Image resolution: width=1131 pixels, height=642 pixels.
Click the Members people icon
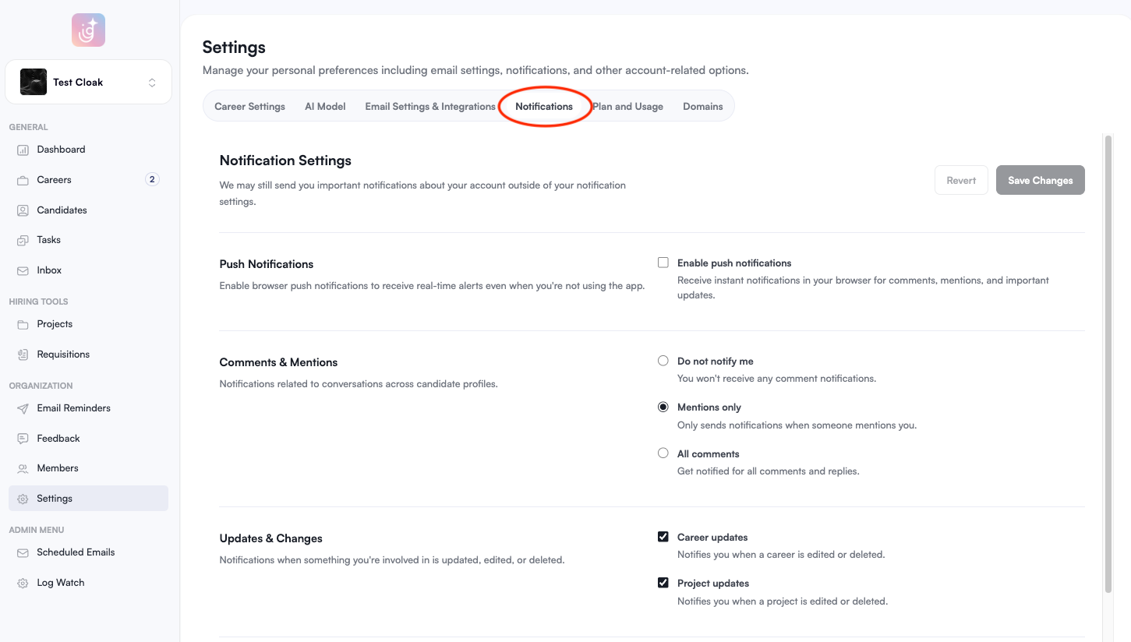(23, 468)
